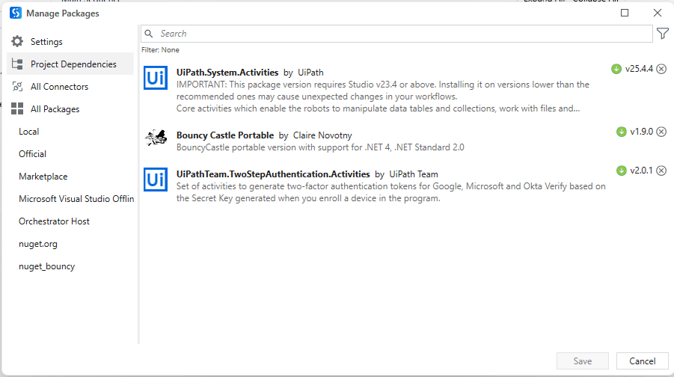Select Project Dependencies in the sidebar
The height and width of the screenshot is (377, 674).
coord(73,64)
